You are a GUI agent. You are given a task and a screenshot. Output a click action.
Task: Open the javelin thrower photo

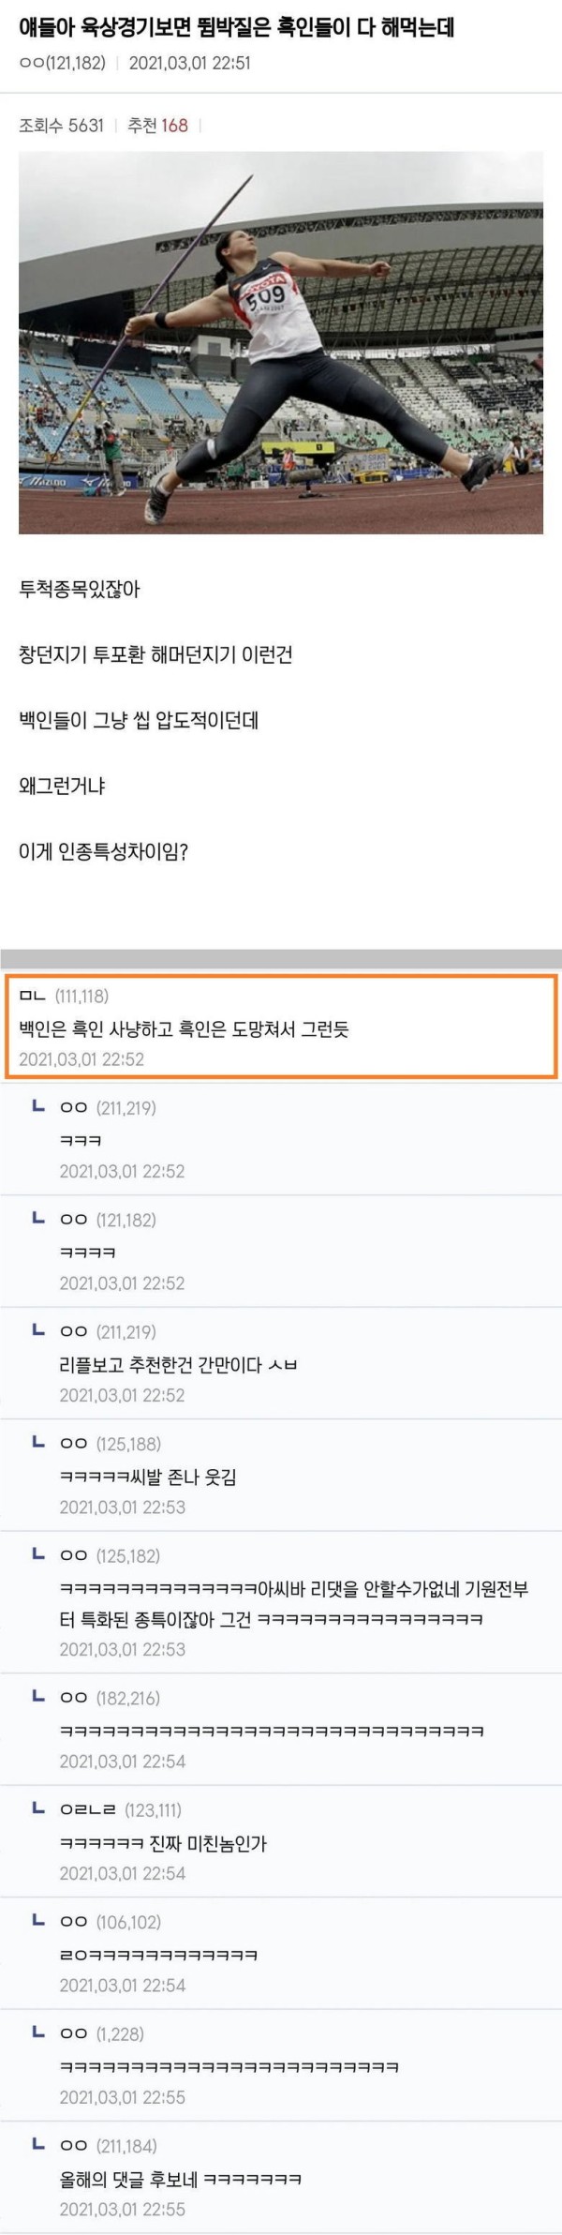(x=281, y=342)
